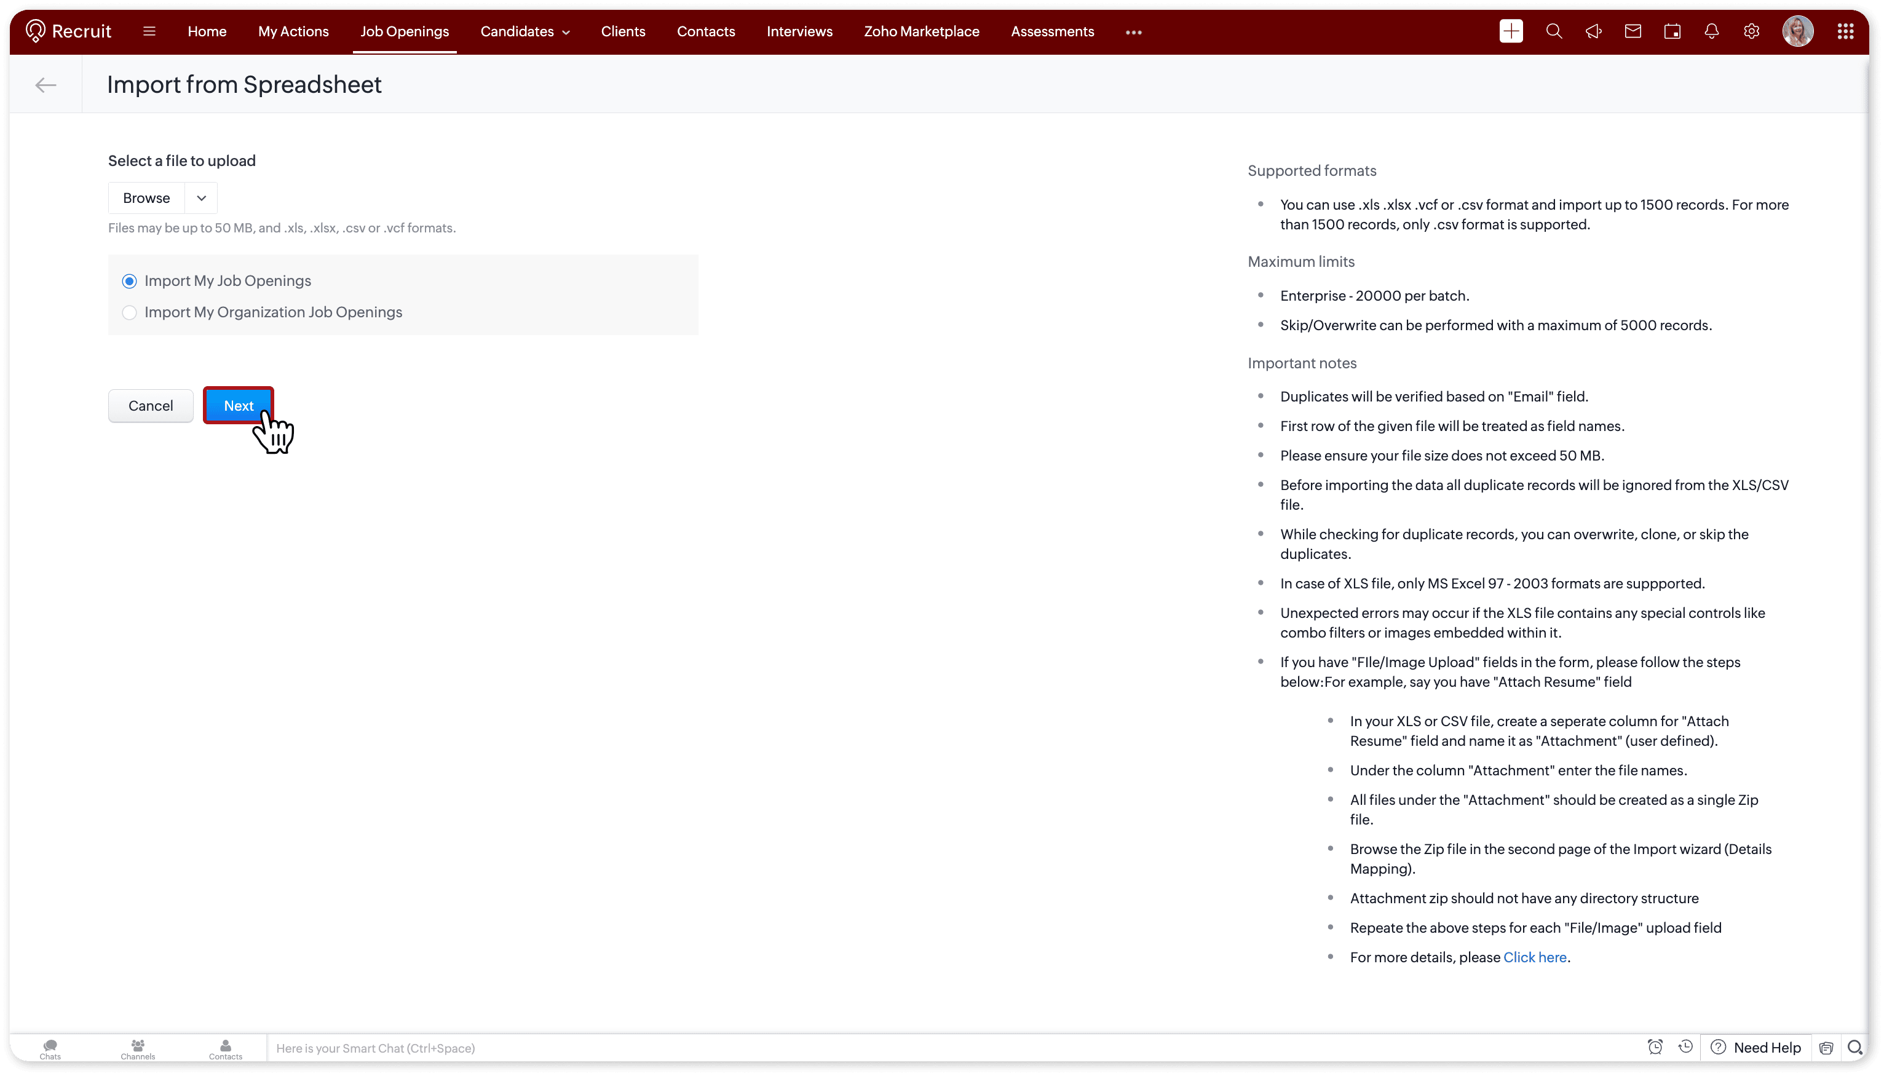Open the Candidates menu dropdown

(x=524, y=32)
